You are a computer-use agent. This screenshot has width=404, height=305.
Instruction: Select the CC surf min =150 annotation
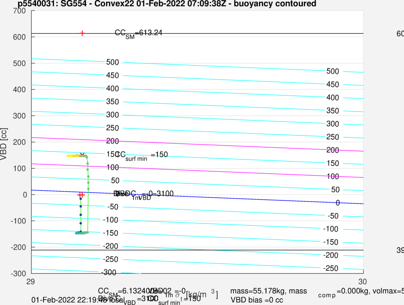[142, 156]
